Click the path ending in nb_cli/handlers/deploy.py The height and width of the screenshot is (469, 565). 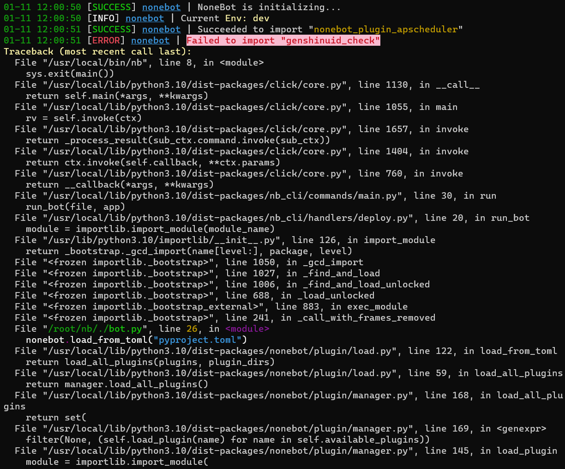(228, 218)
